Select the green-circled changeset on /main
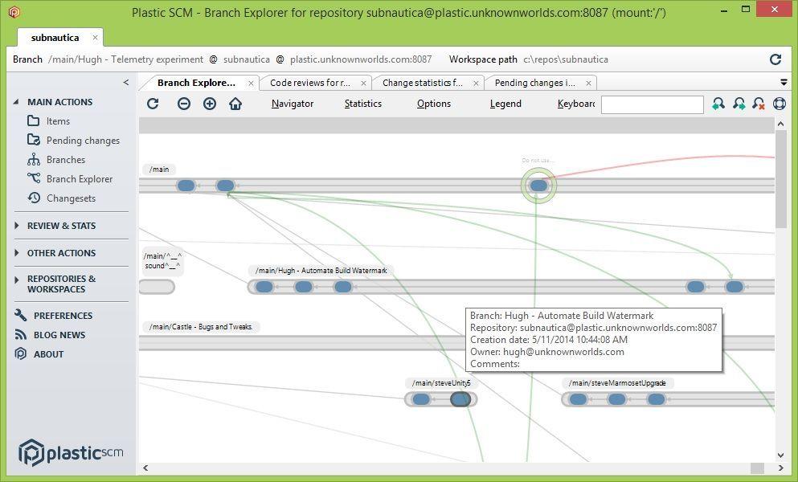The image size is (798, 482). tap(538, 186)
